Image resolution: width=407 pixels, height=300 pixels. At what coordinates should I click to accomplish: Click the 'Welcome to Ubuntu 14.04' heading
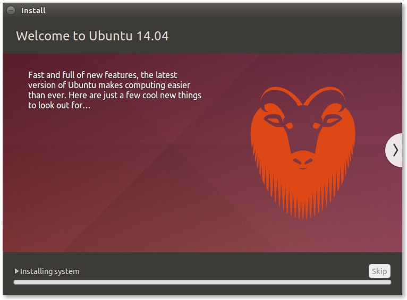click(x=92, y=36)
